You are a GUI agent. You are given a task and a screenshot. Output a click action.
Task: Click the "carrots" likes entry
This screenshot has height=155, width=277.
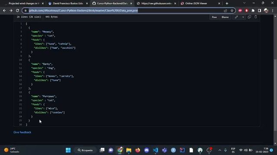pos(65,76)
